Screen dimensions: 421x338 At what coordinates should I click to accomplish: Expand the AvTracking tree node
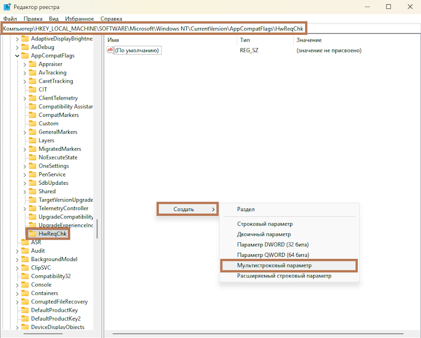pyautogui.click(x=25, y=73)
